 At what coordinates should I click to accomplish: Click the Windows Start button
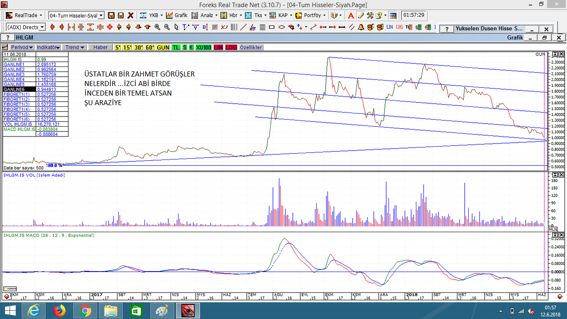pyautogui.click(x=10, y=311)
